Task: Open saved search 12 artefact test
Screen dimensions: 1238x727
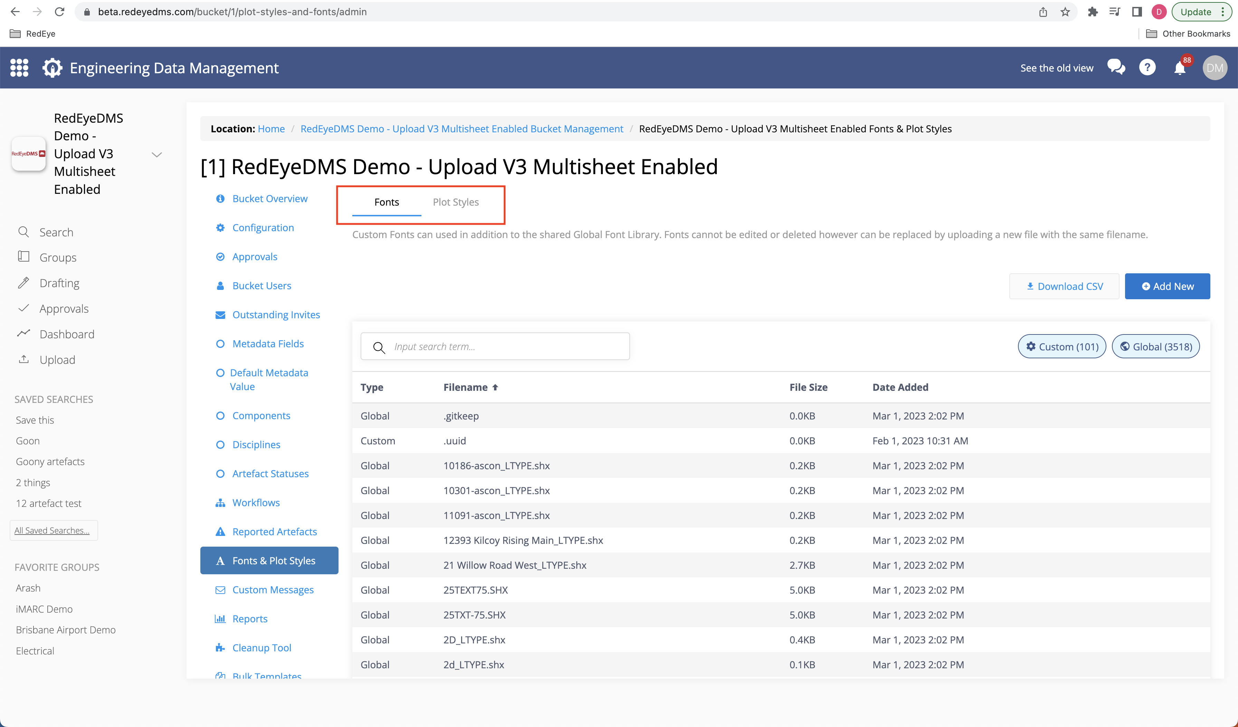Action: pos(49,503)
